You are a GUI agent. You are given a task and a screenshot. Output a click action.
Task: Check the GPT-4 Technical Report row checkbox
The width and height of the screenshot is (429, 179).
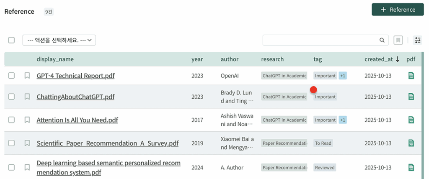point(12,76)
